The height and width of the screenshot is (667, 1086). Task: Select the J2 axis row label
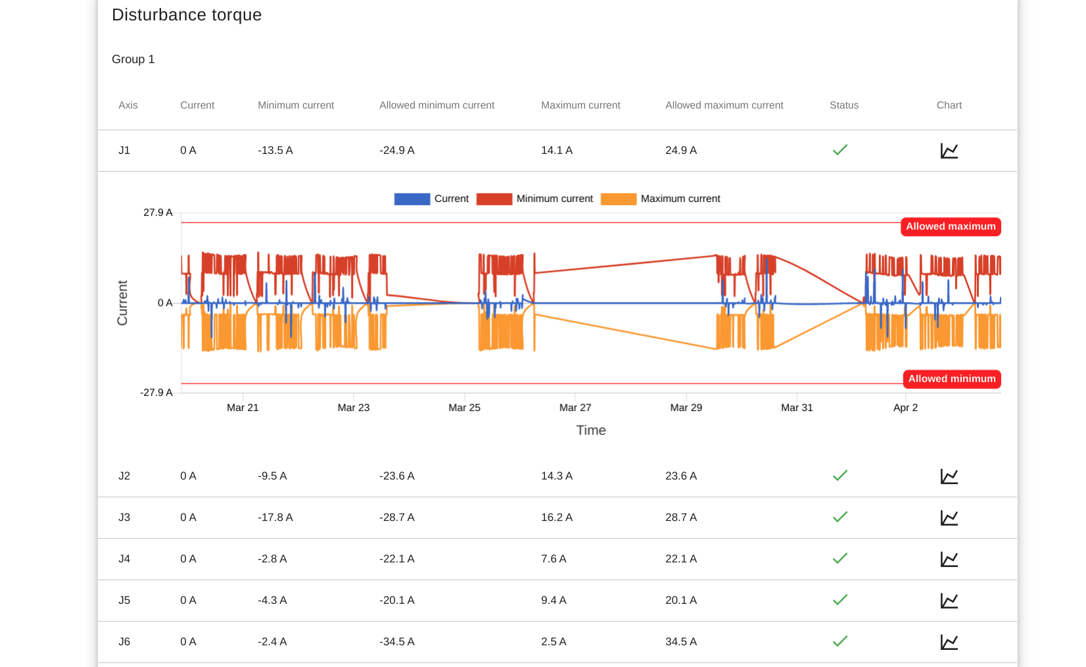124,476
